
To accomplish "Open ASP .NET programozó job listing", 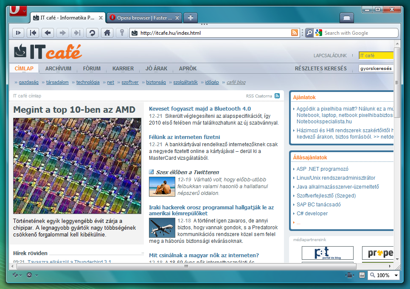I will click(x=323, y=169).
